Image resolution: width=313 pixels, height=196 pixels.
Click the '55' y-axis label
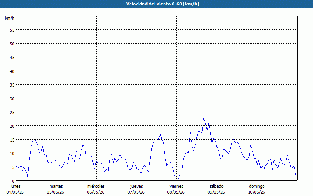point(12,30)
